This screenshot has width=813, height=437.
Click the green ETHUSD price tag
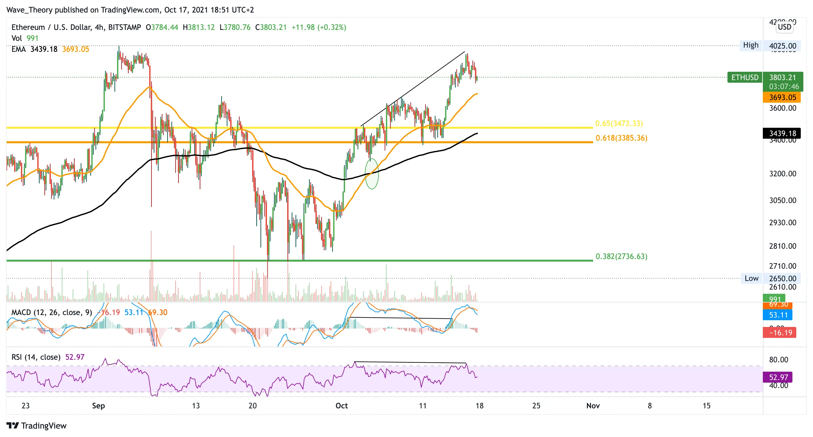coord(745,78)
